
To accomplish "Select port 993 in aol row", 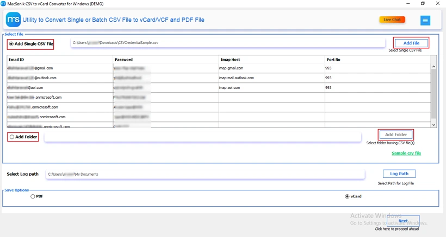I will coord(377,88).
